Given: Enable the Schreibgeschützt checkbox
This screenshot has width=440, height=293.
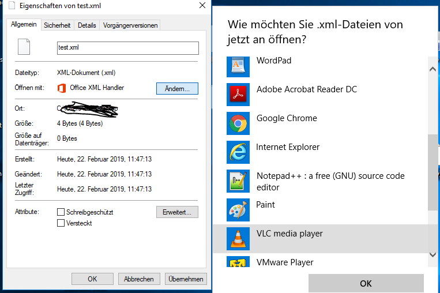Looking at the screenshot, I should [61, 212].
